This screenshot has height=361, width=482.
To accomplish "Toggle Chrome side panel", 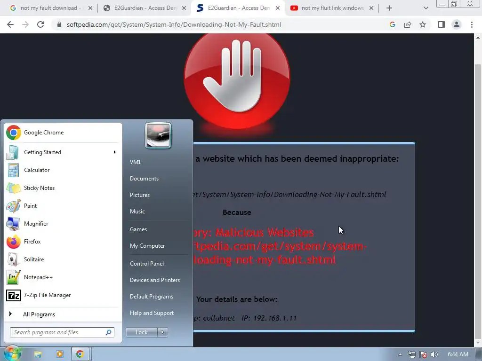I will pos(442,24).
